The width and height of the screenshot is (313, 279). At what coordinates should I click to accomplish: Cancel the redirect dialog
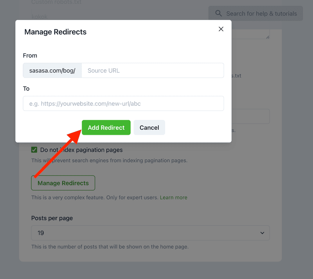tap(149, 127)
